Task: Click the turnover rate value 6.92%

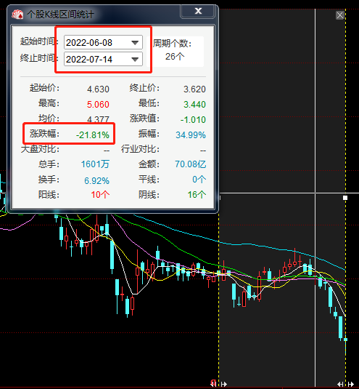Action: pos(96,180)
